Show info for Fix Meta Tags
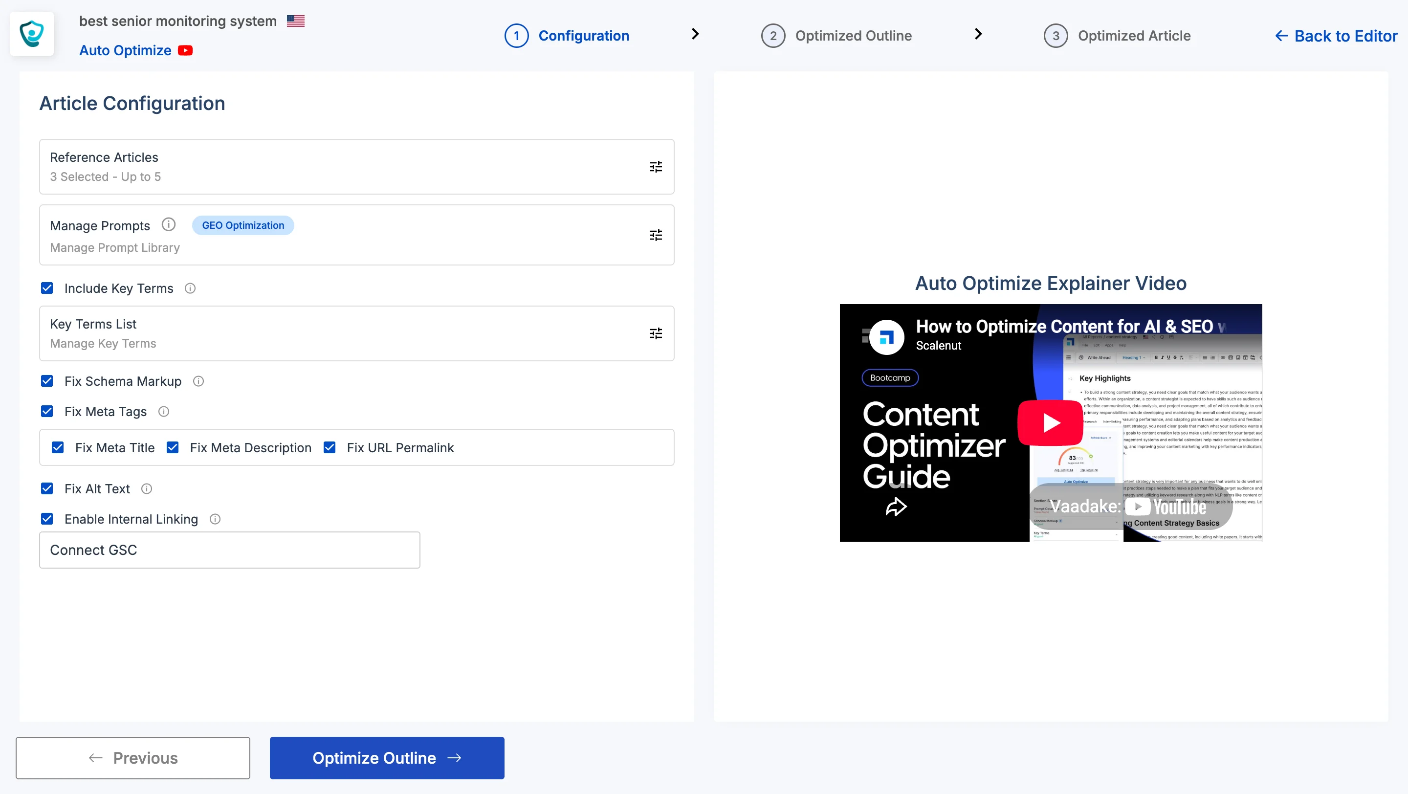This screenshot has height=794, width=1408. [164, 412]
